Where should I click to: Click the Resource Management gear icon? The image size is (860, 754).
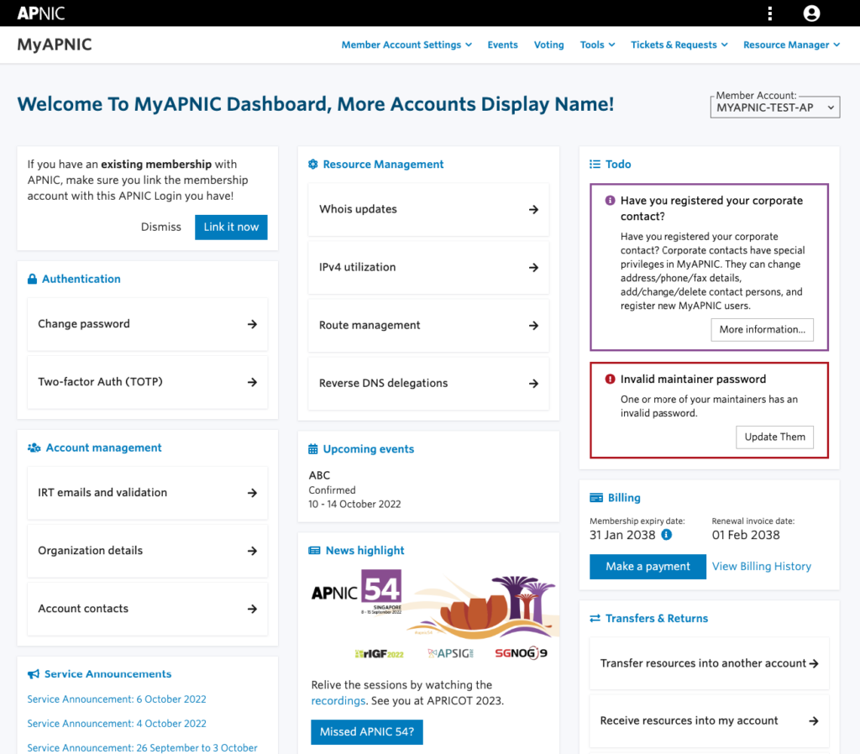(313, 165)
